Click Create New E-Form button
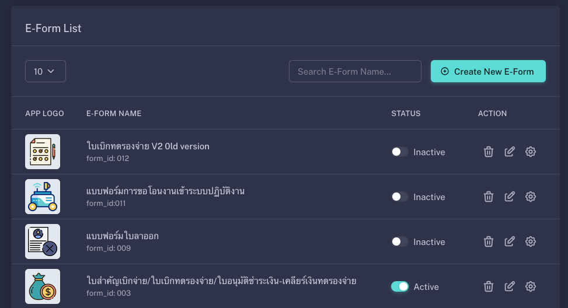This screenshot has height=308, width=568. coord(488,71)
